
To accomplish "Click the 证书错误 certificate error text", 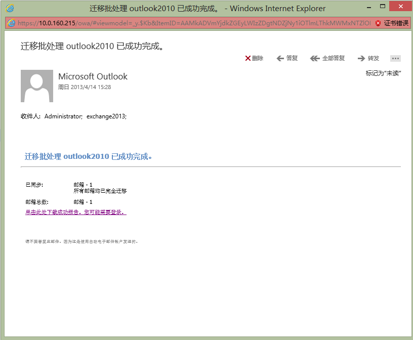I will (x=396, y=23).
